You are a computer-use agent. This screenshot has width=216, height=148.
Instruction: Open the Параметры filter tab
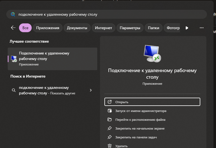point(130,28)
